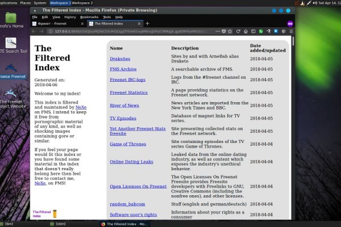Viewport: 341px width, 227px height.
Task: Click the Online Dating Leaks link
Action: click(132, 162)
